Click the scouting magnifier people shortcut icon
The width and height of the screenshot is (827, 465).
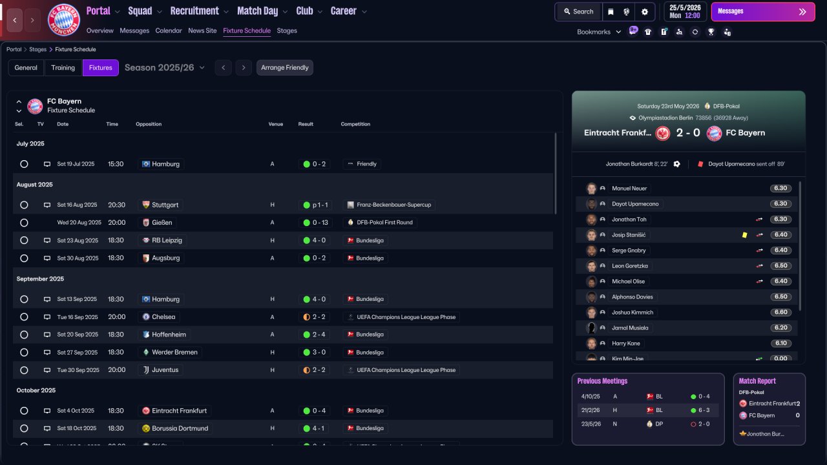(x=679, y=32)
